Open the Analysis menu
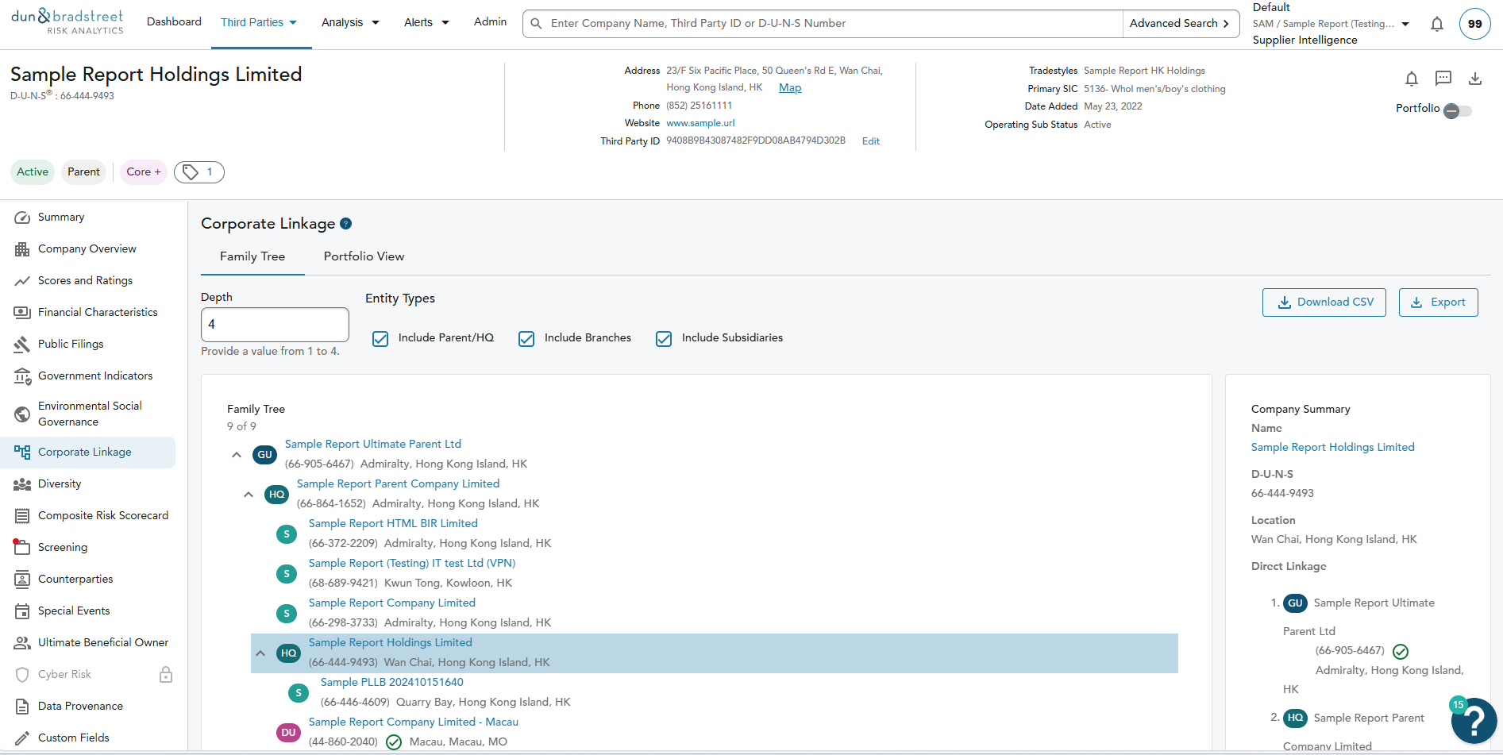 [350, 22]
